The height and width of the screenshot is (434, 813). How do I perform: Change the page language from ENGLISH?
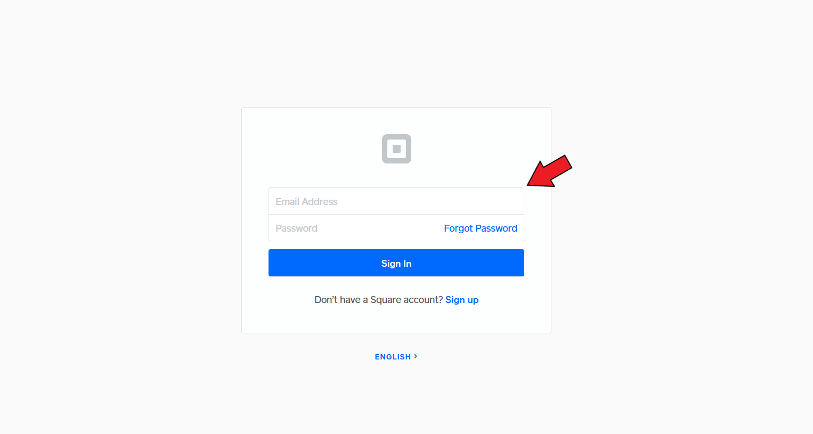(396, 357)
